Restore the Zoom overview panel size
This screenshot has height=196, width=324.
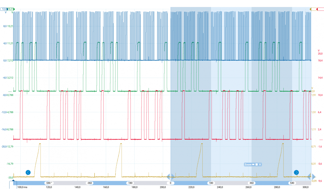[x=256, y=165]
